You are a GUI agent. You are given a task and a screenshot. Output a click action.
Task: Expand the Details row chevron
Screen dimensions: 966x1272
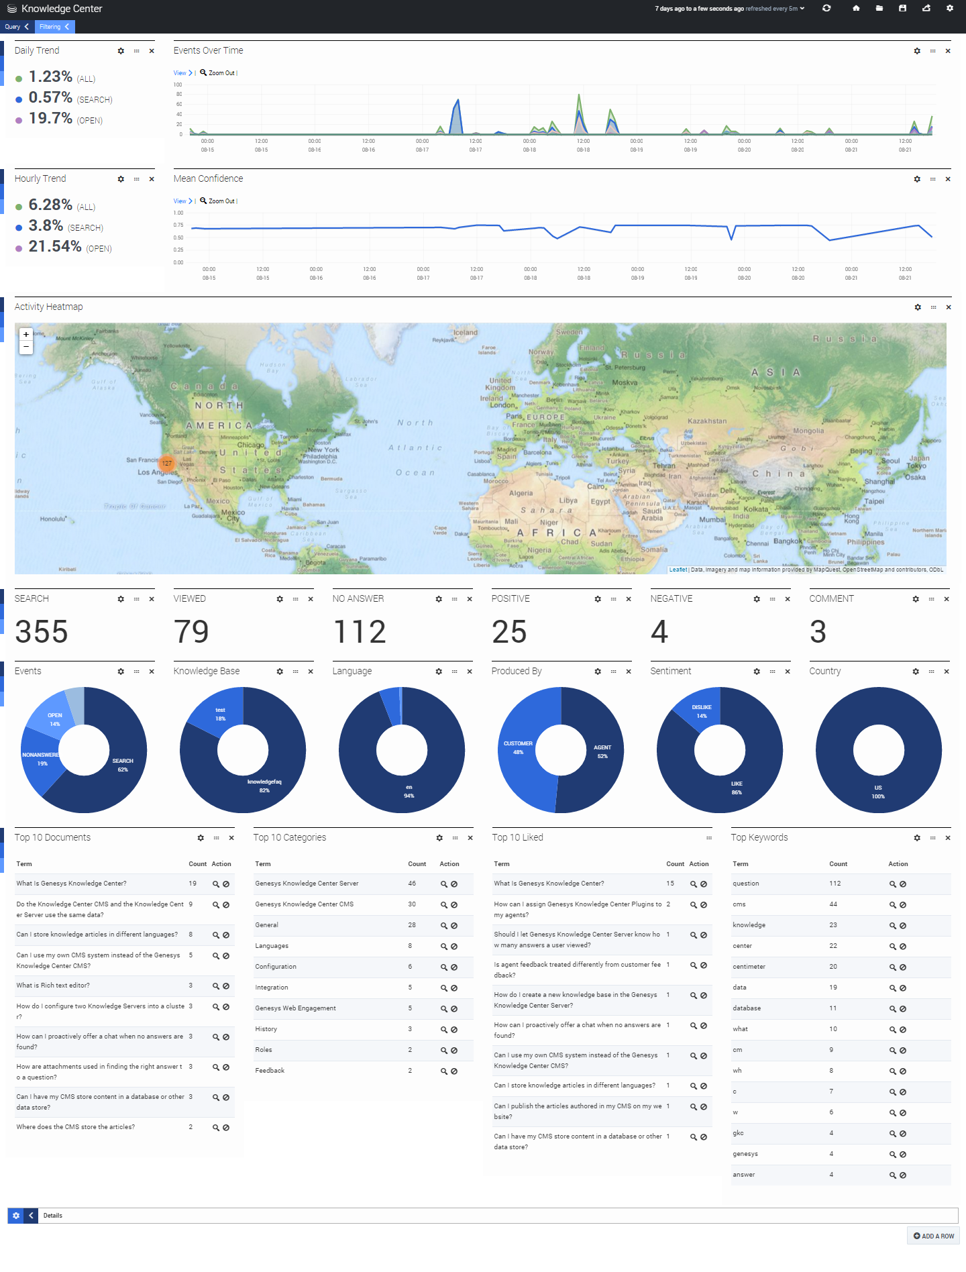pos(31,1216)
